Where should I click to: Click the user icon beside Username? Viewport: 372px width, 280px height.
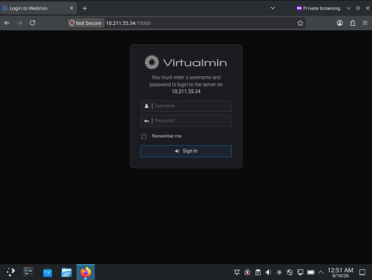coord(146,106)
